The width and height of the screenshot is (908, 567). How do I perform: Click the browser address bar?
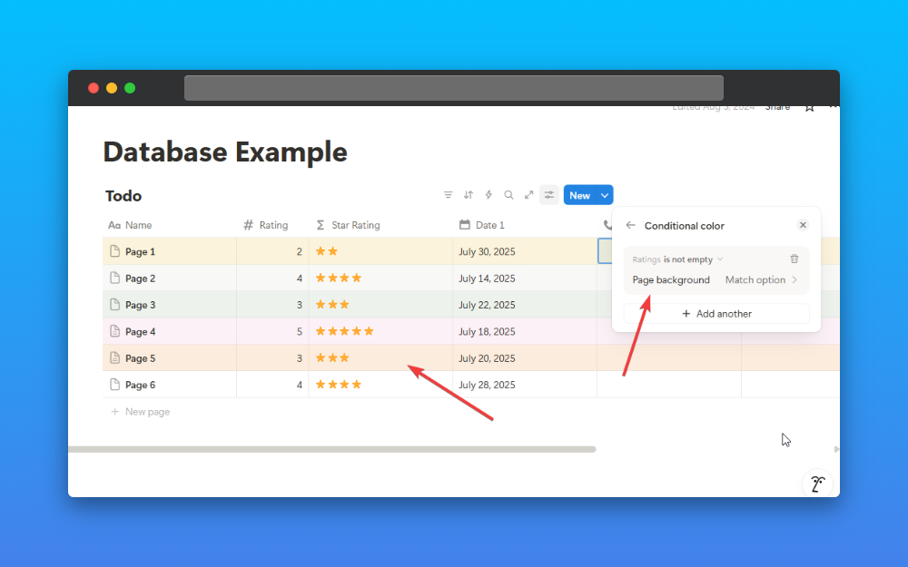[x=454, y=88]
